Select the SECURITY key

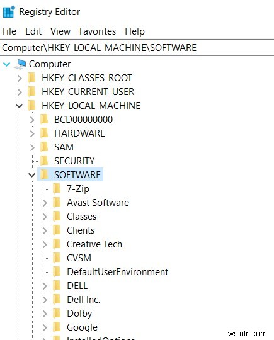coord(74,161)
